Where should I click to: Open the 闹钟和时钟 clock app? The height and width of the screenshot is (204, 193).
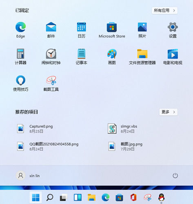click(51, 57)
